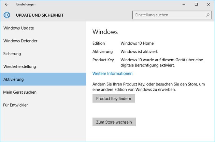Click the Windows 10 Home edition text
Image resolution: width=215 pixels, height=142 pixels.
coord(137,43)
